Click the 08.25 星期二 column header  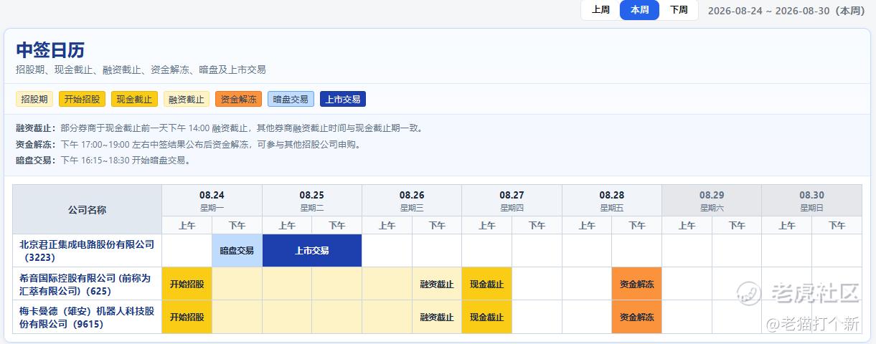click(312, 201)
